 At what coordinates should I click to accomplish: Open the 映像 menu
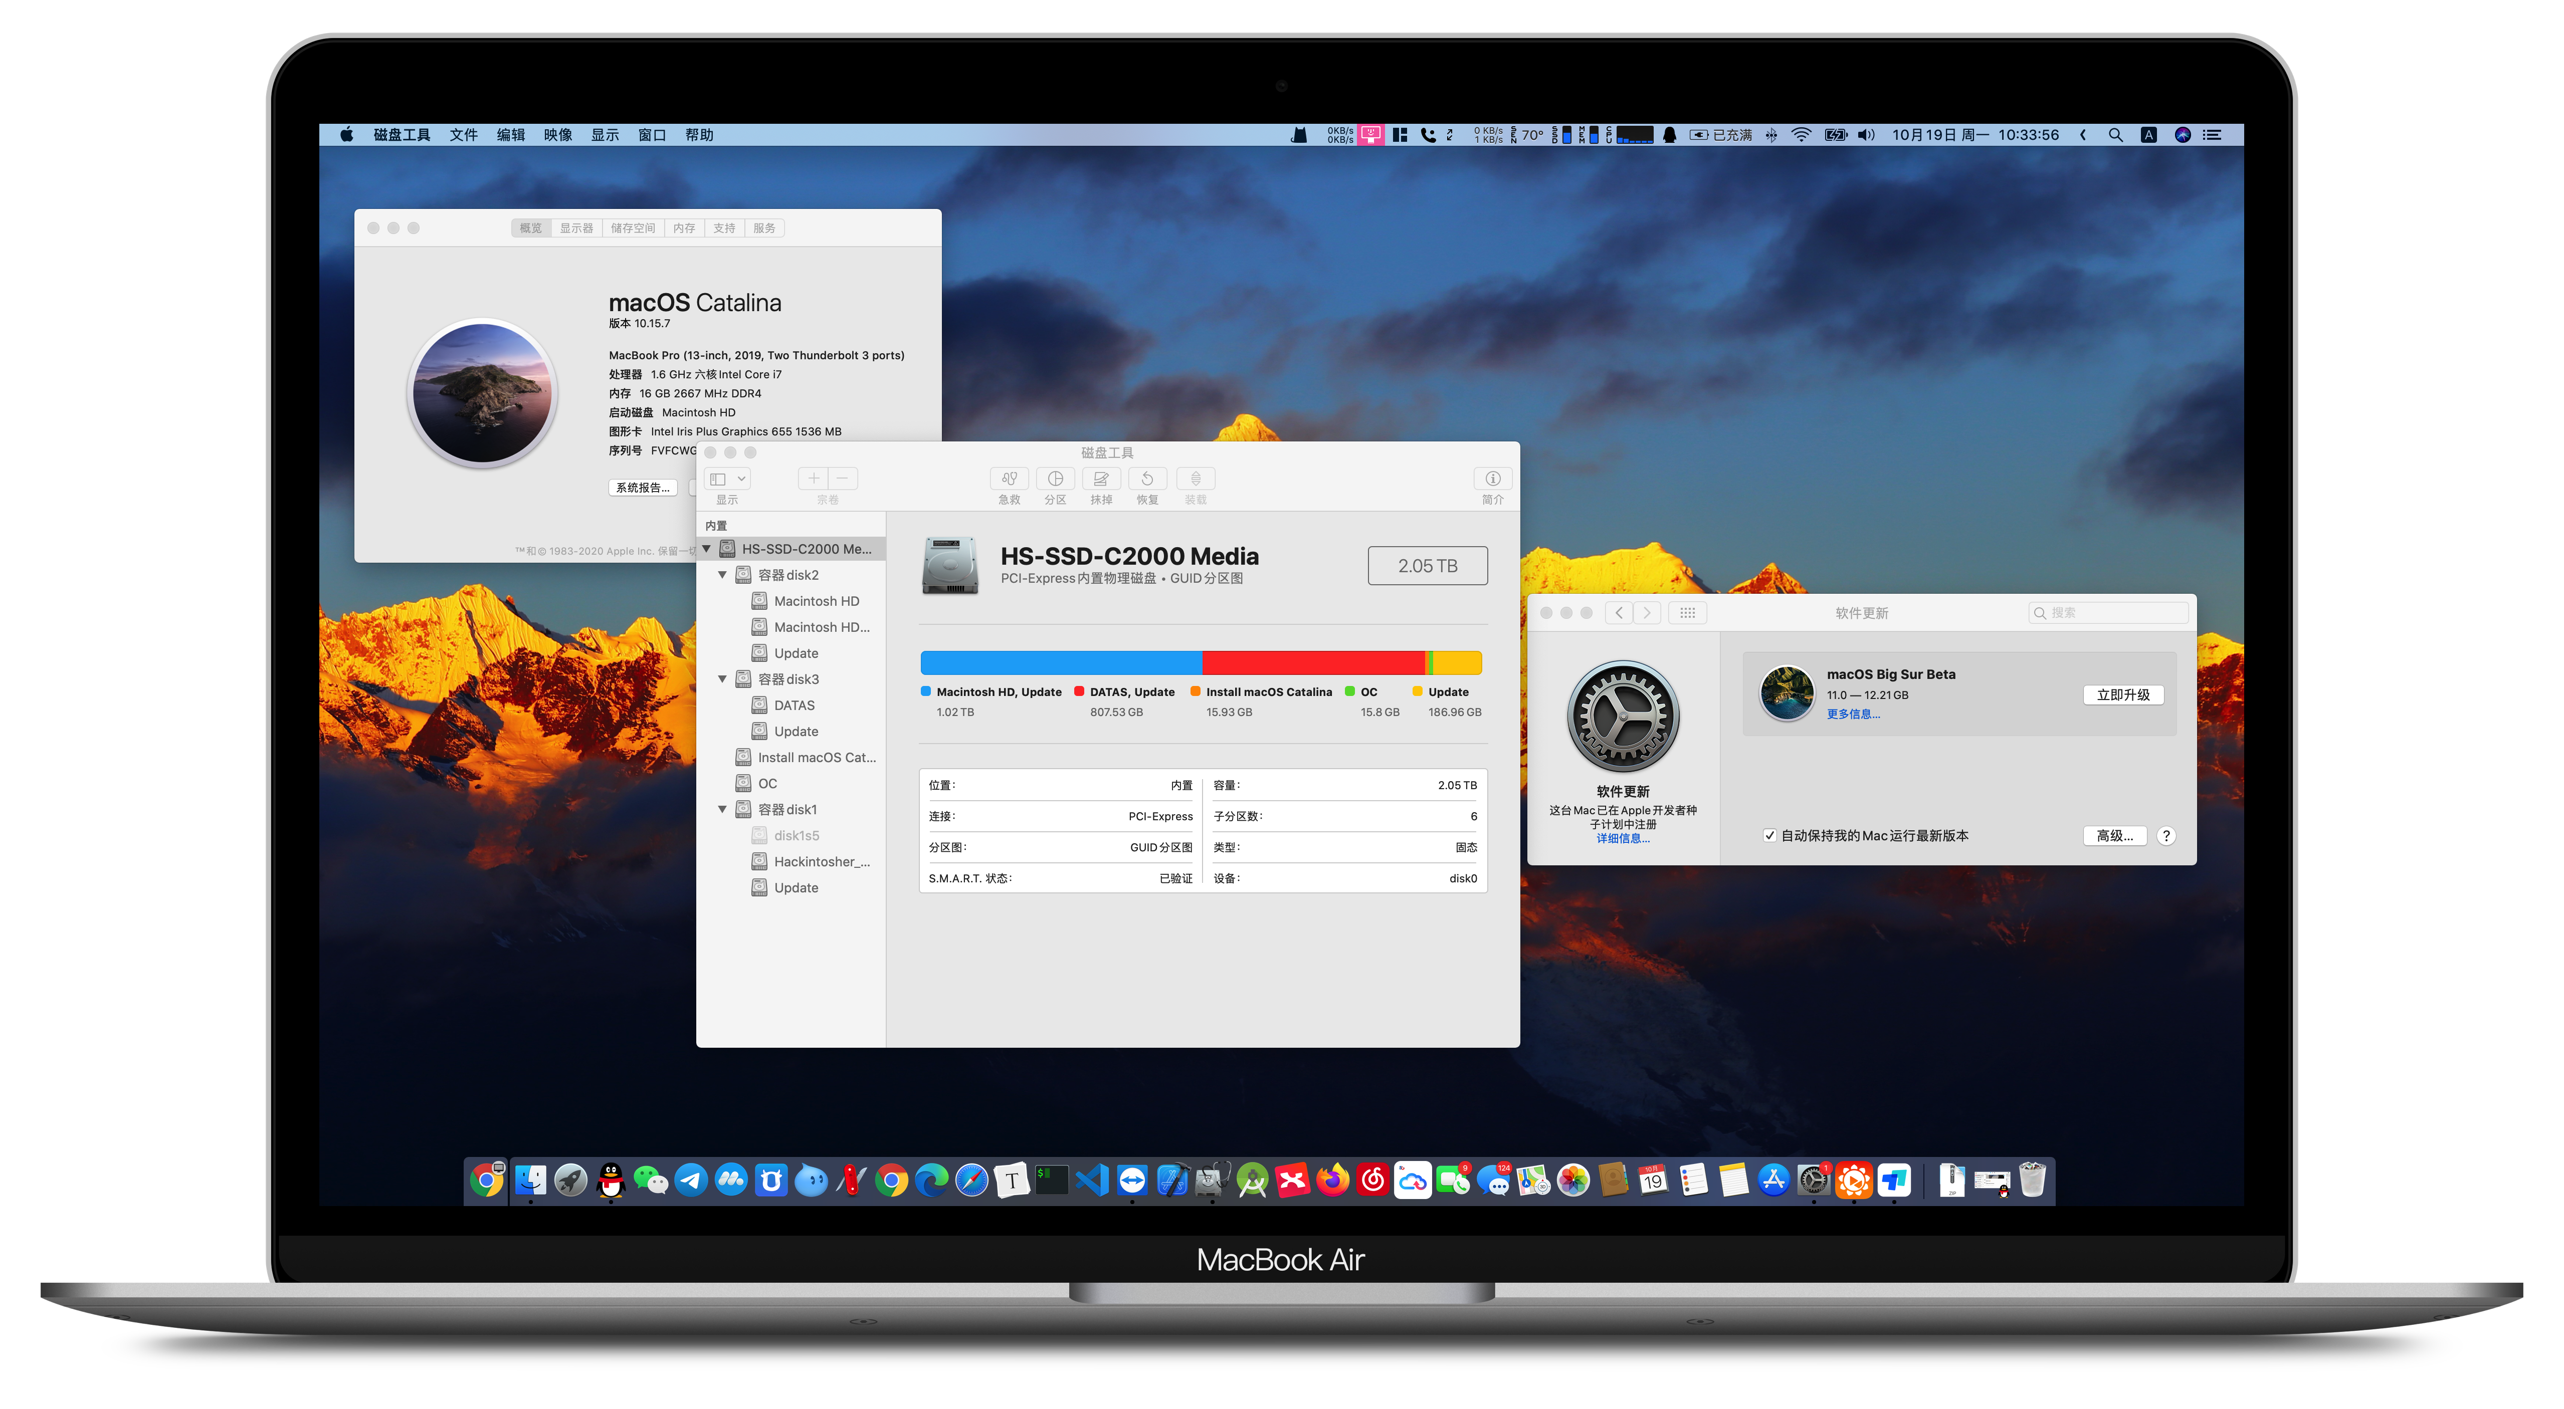pos(557,135)
